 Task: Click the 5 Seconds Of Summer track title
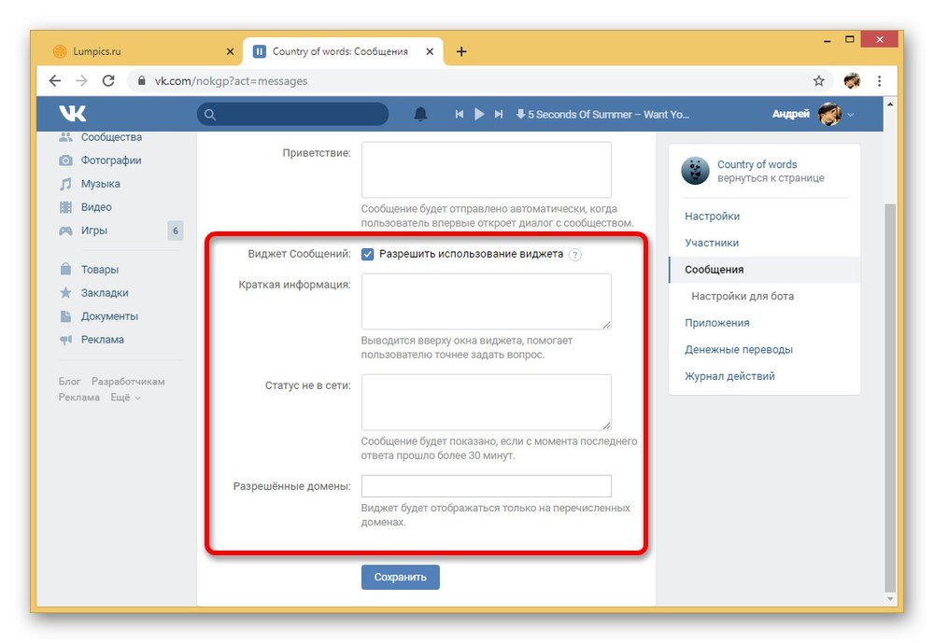608,114
